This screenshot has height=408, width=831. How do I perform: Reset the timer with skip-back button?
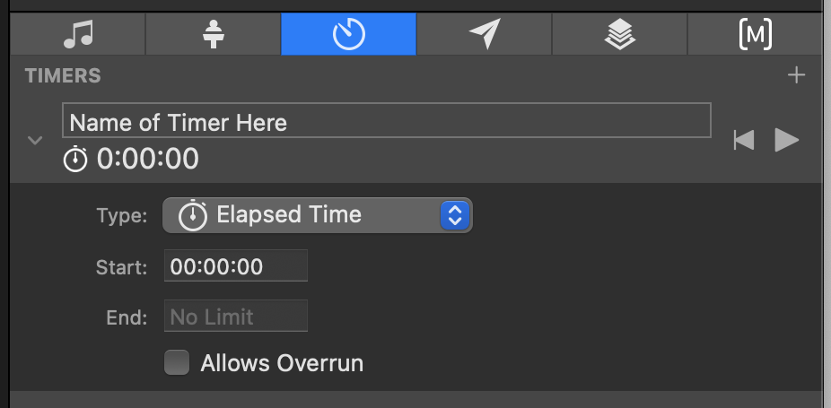pos(743,140)
